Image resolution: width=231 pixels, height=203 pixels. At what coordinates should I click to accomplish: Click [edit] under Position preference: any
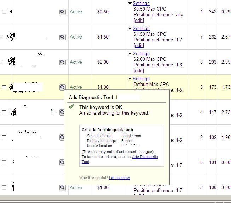coord(139,20)
